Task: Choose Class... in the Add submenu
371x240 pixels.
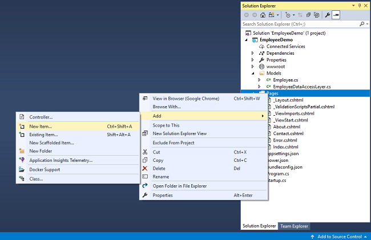Action: pos(78,179)
